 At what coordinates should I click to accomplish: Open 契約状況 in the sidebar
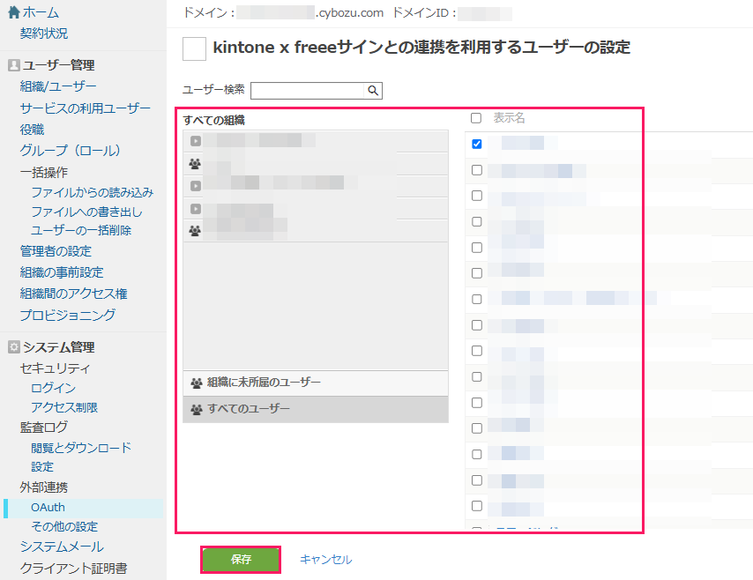tap(44, 33)
